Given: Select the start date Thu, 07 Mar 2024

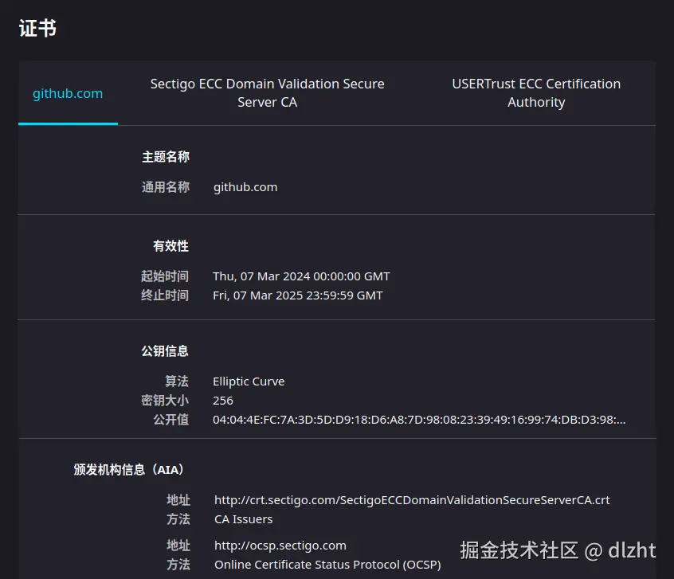Looking at the screenshot, I should pyautogui.click(x=301, y=276).
